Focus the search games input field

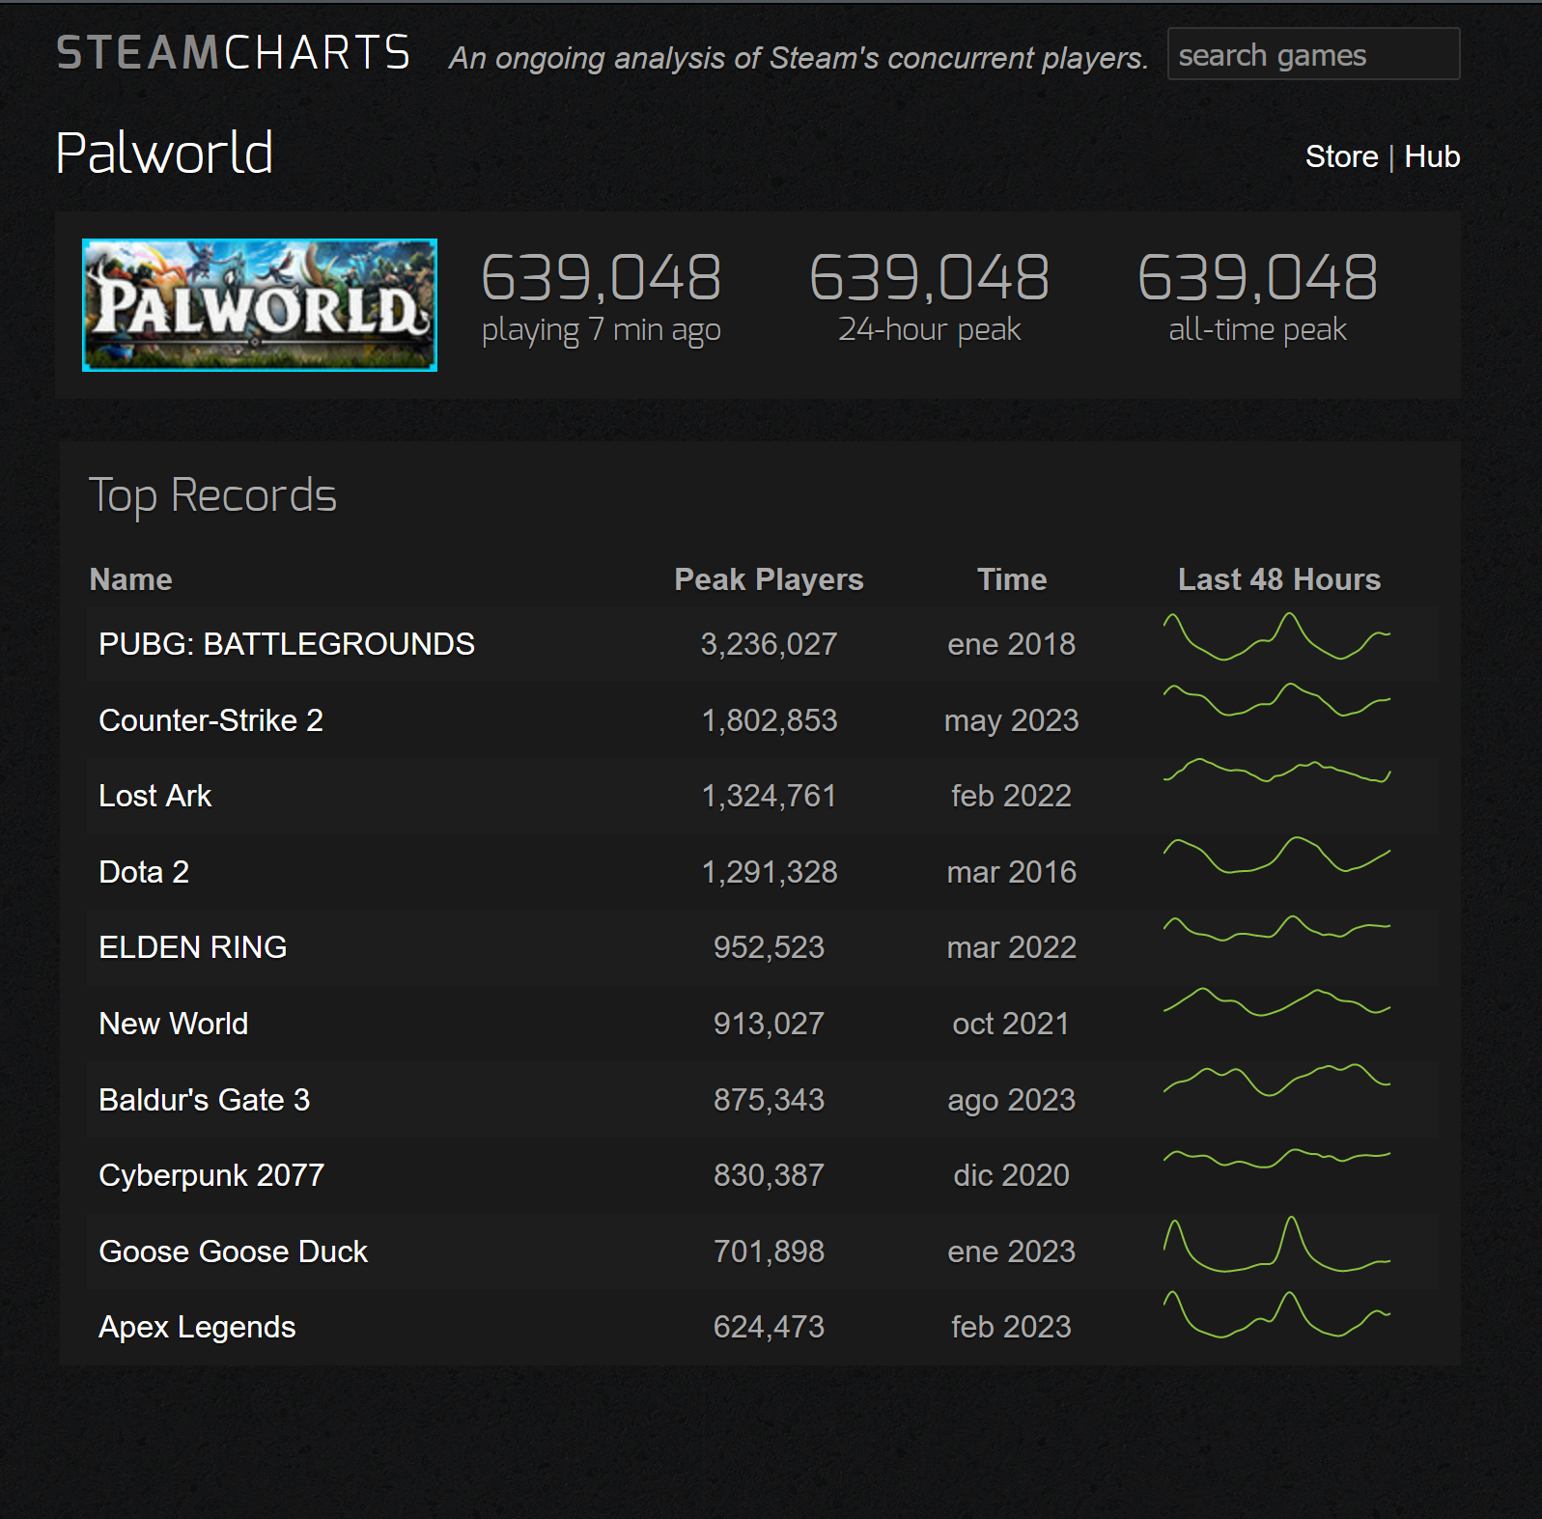pos(1313,54)
